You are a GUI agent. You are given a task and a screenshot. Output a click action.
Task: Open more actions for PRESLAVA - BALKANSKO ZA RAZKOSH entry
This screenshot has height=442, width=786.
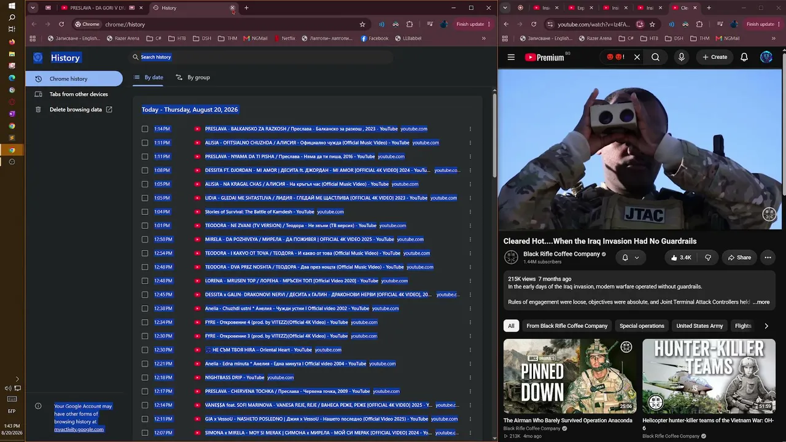470,129
